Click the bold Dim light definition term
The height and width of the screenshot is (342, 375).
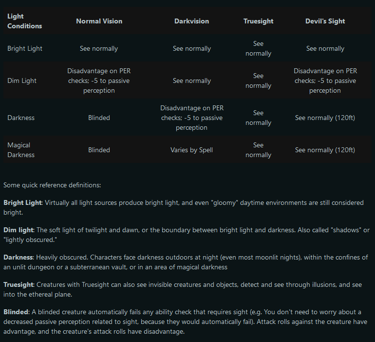tap(19, 230)
